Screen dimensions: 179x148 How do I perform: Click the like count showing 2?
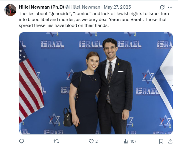coord(96,141)
